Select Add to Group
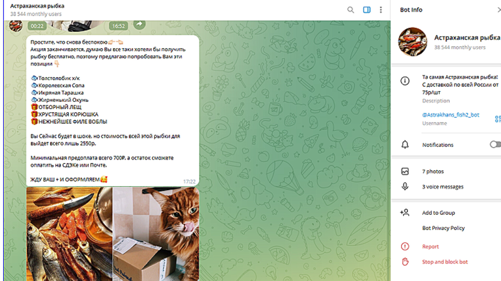This screenshot has width=501, height=281. click(x=446, y=213)
